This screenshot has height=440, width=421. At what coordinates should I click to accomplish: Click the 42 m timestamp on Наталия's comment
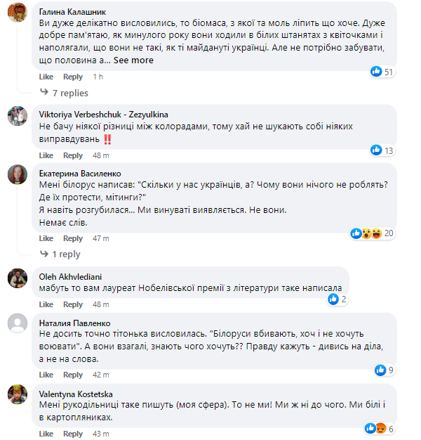click(x=101, y=375)
